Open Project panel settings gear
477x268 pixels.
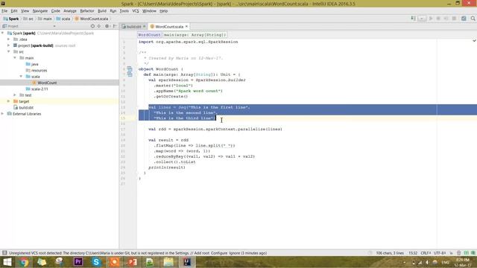click(x=107, y=26)
